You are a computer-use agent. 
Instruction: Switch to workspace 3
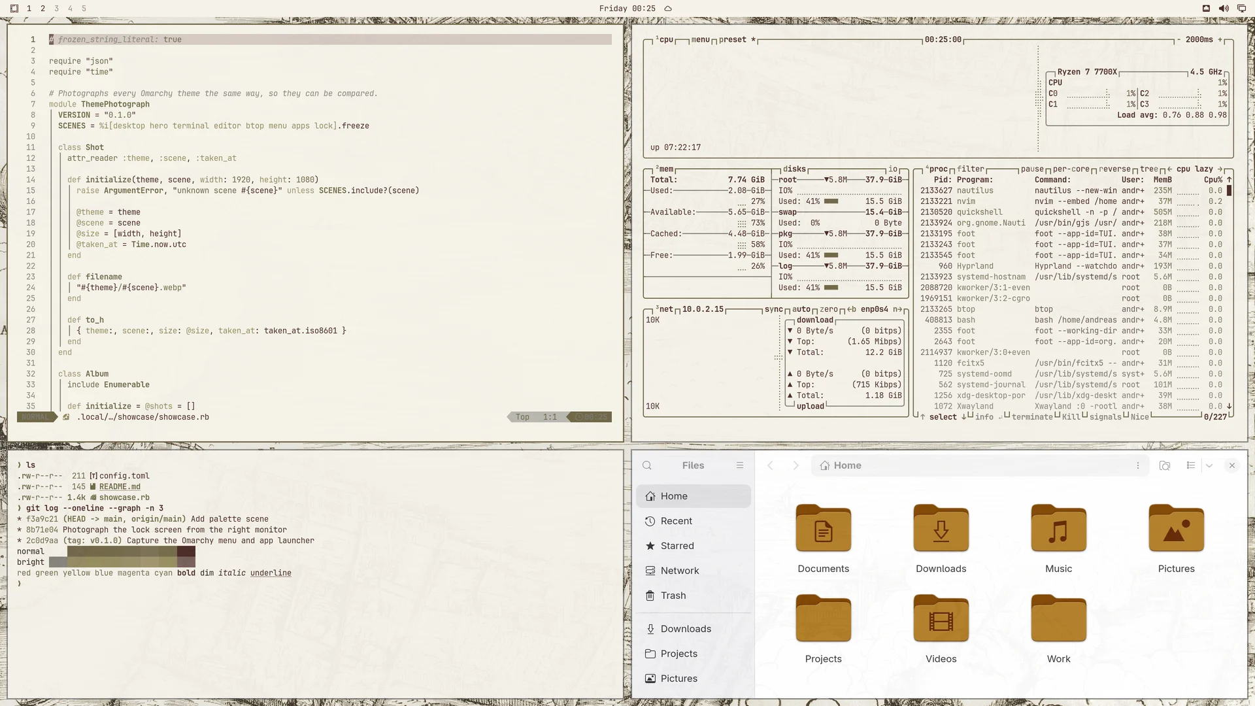(x=56, y=8)
